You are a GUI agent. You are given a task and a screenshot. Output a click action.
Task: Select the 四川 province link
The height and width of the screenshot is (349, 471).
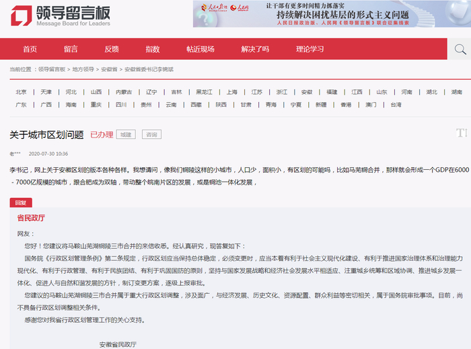pos(121,105)
